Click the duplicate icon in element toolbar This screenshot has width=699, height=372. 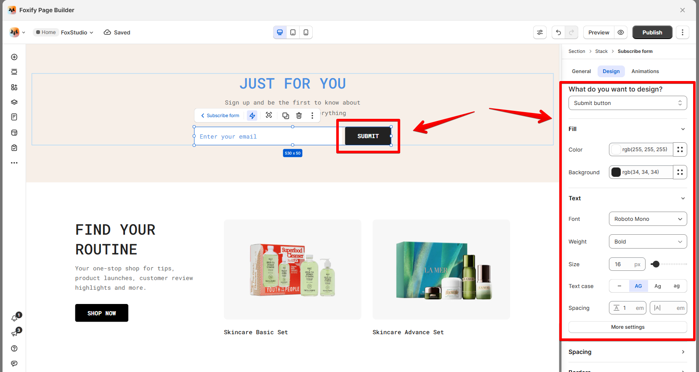[x=286, y=115]
